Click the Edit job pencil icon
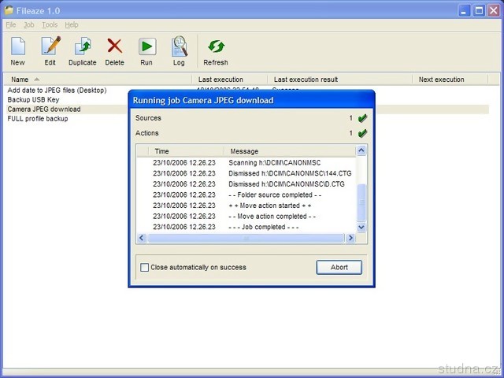Image resolution: width=504 pixels, height=378 pixels. coord(50,47)
